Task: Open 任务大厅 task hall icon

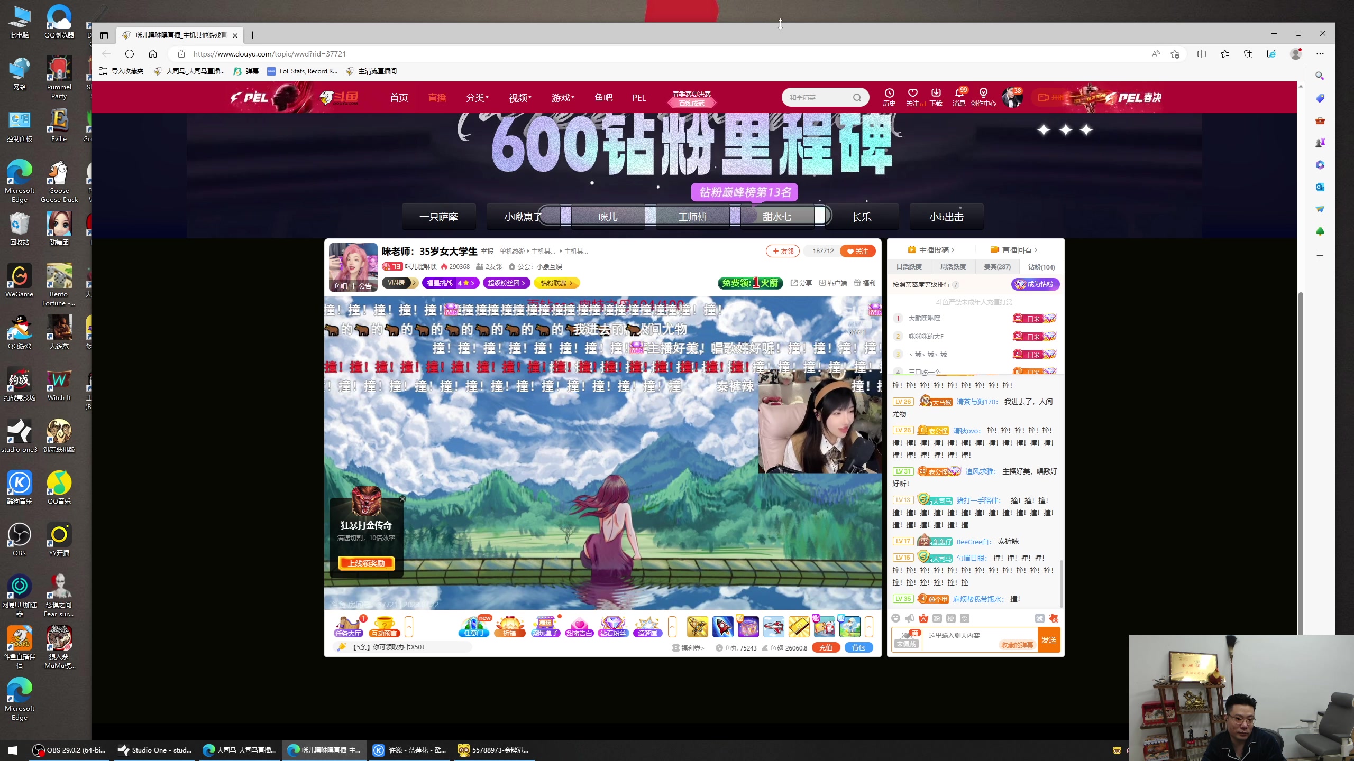Action: point(349,627)
